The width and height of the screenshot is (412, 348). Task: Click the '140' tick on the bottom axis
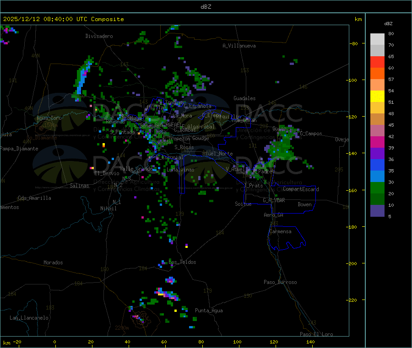pos(310,342)
